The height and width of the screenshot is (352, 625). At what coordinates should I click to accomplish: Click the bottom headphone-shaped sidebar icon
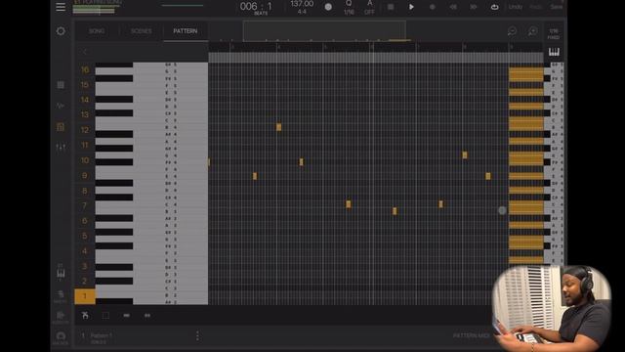click(x=61, y=337)
